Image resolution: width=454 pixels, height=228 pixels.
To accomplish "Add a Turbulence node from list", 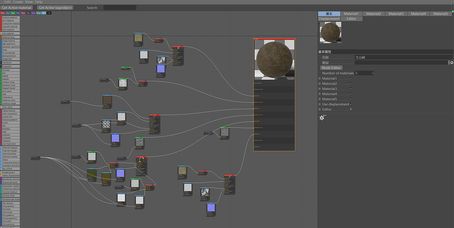I will click(x=10, y=97).
